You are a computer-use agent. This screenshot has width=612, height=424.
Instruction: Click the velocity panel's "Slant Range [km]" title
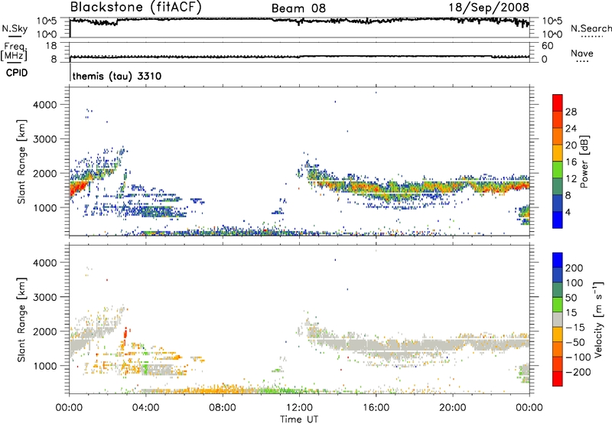click(x=21, y=320)
